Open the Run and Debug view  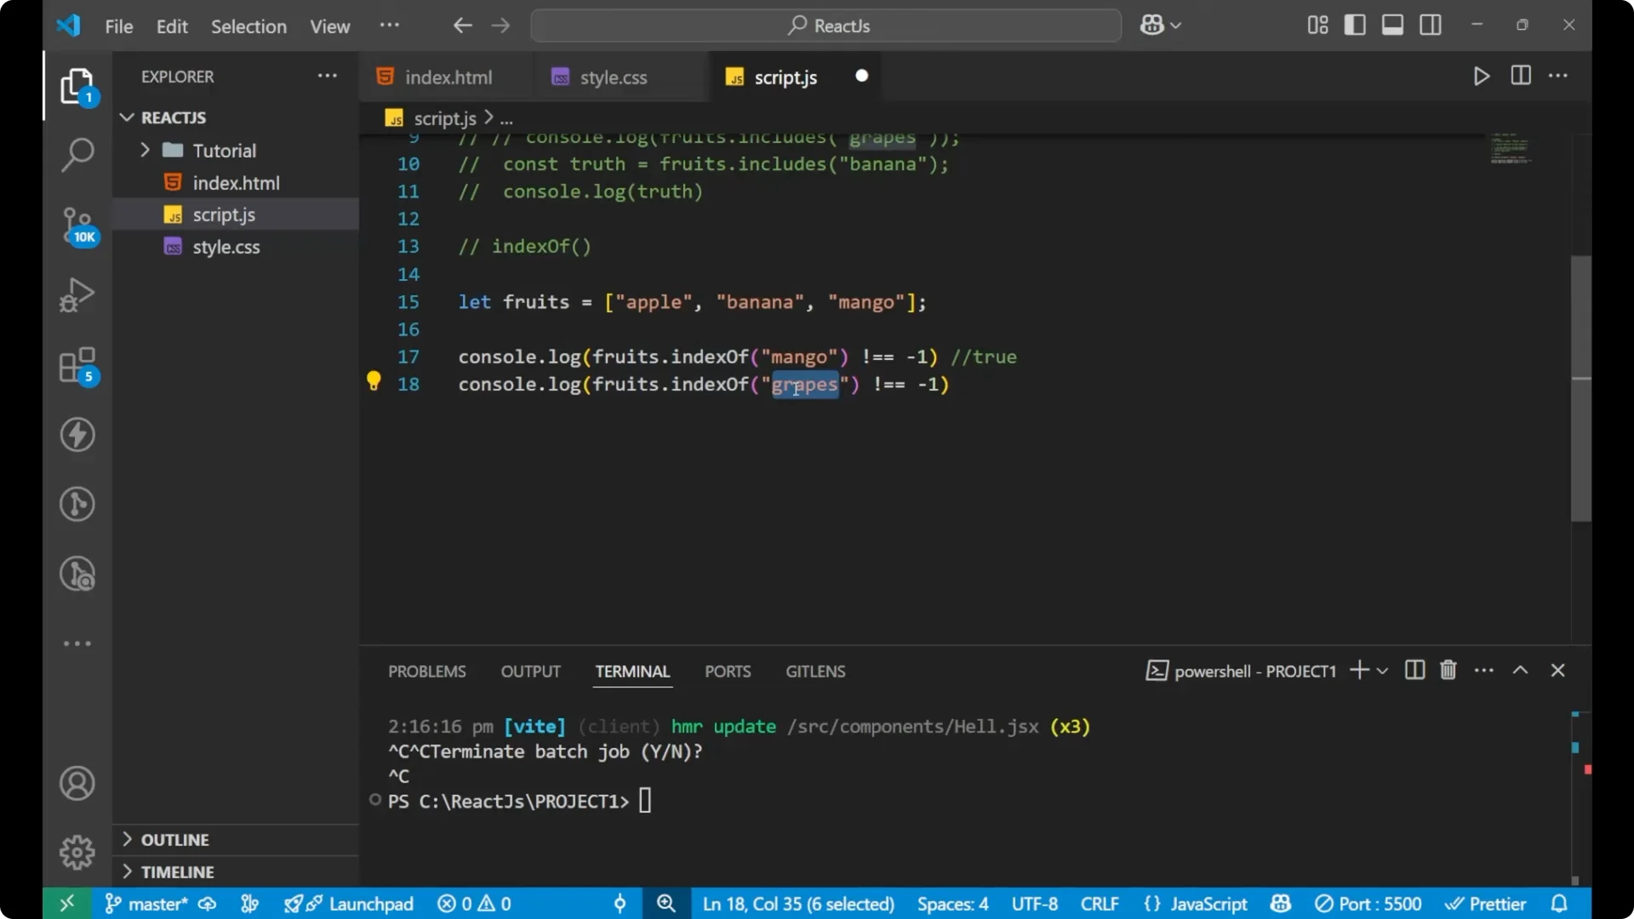[x=77, y=294]
